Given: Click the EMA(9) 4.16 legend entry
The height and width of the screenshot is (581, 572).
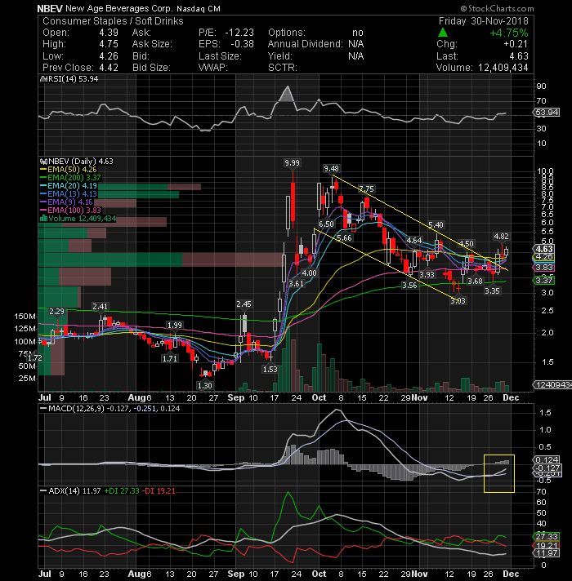Looking at the screenshot, I should pyautogui.click(x=66, y=202).
